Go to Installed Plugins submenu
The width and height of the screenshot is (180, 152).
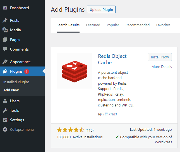16,82
